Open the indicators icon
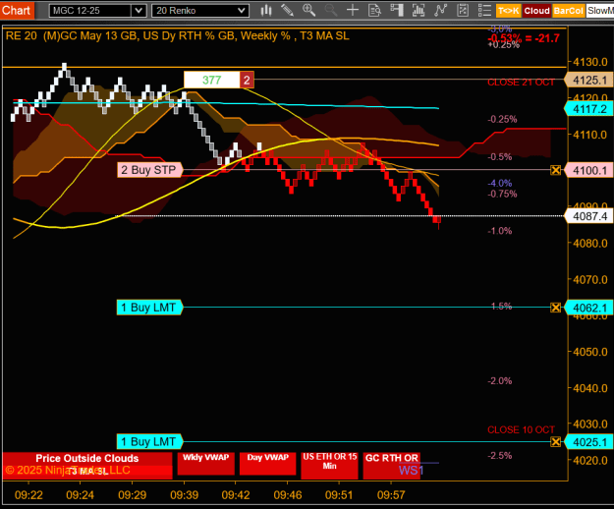 tap(440, 10)
